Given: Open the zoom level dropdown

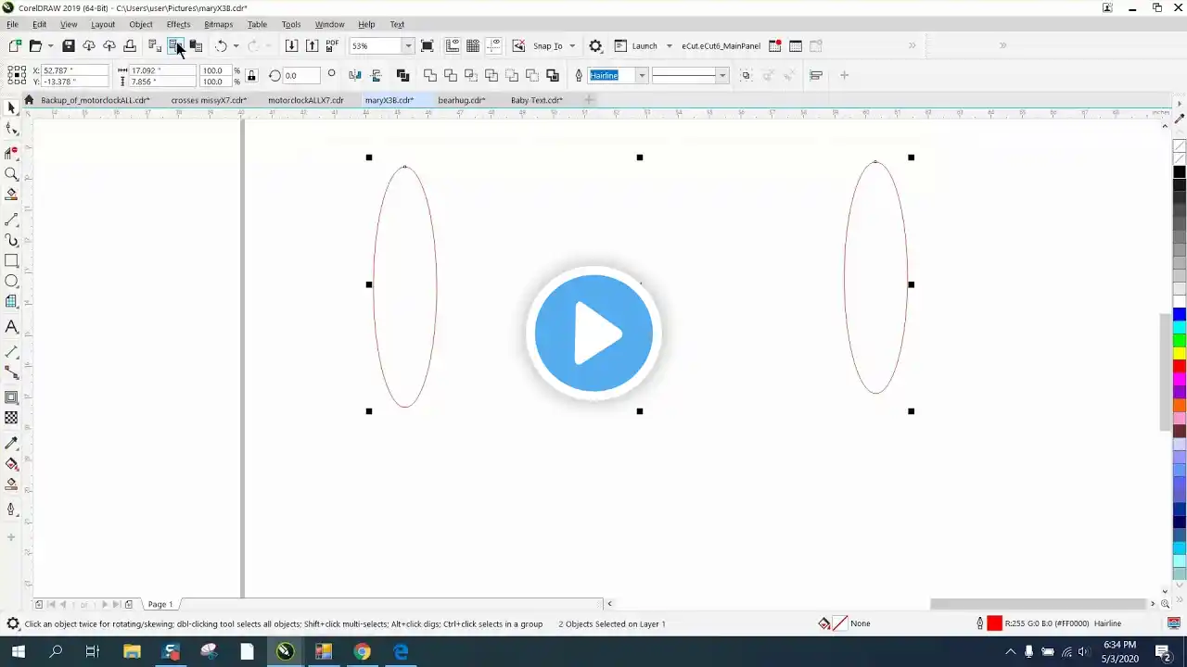Looking at the screenshot, I should click(x=408, y=45).
